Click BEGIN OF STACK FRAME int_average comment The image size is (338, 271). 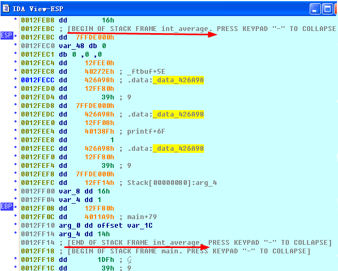tap(202, 29)
